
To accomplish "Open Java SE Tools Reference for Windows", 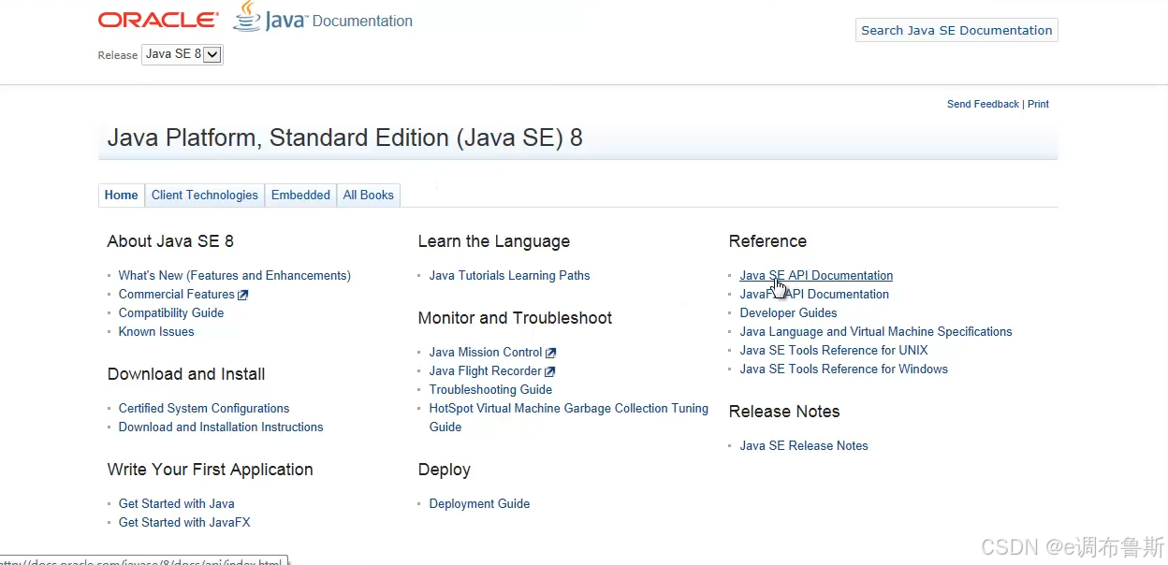I will [x=844, y=369].
